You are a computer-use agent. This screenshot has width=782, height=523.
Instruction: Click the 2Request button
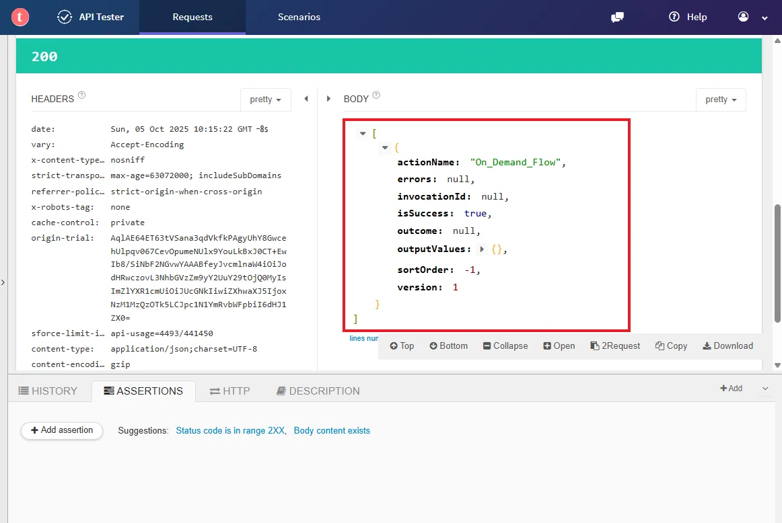coord(615,346)
